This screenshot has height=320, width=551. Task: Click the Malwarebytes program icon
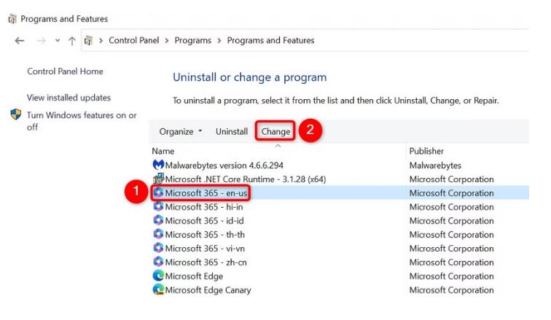(x=158, y=165)
